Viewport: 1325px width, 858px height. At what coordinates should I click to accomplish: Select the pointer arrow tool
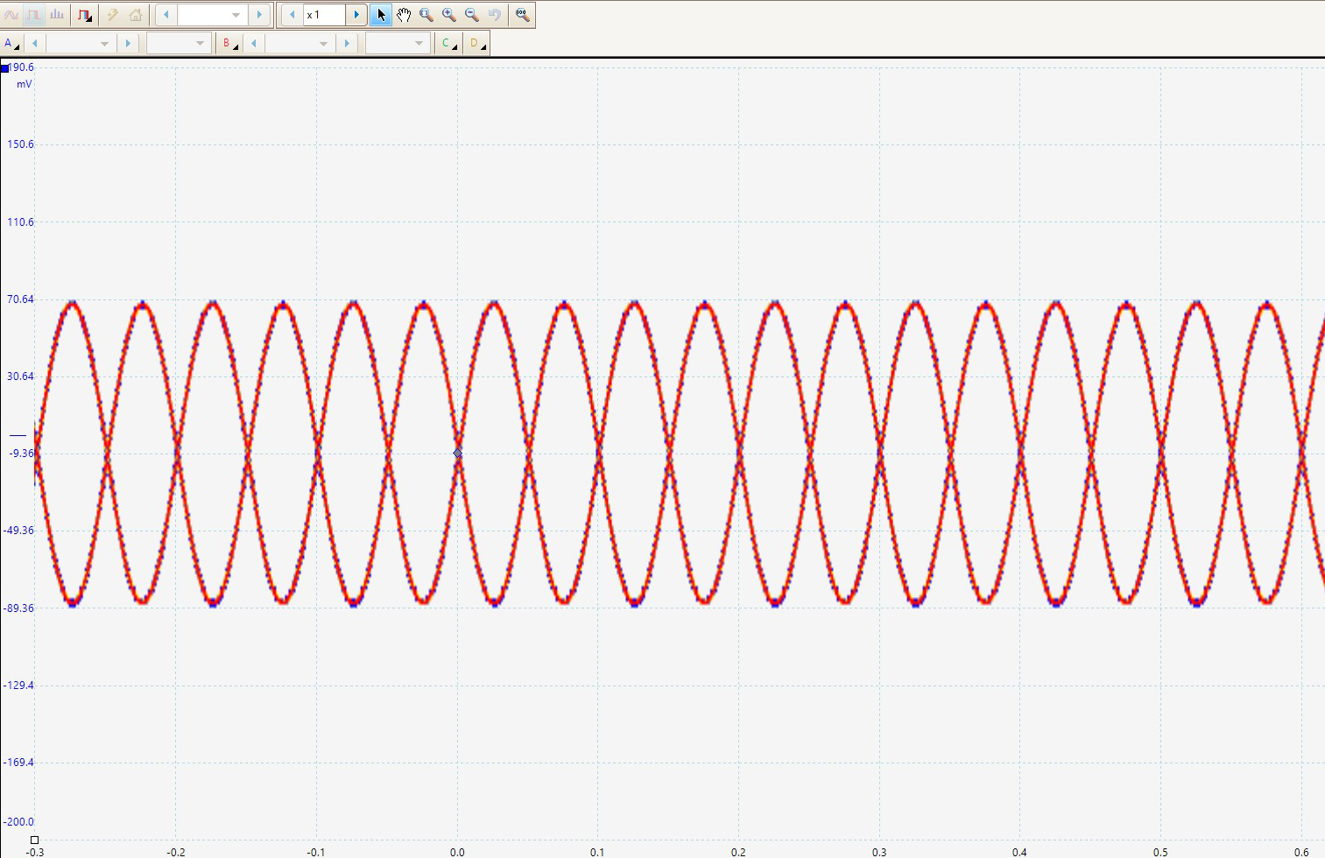point(381,15)
